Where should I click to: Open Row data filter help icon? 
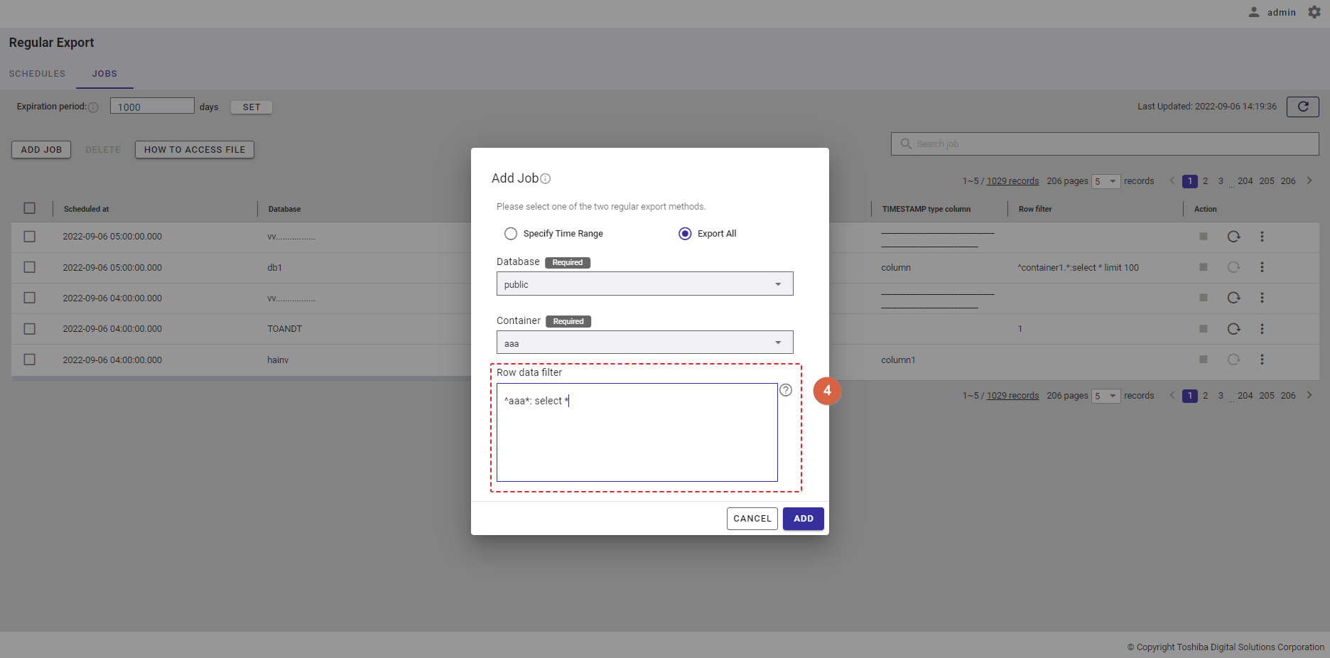coord(786,390)
